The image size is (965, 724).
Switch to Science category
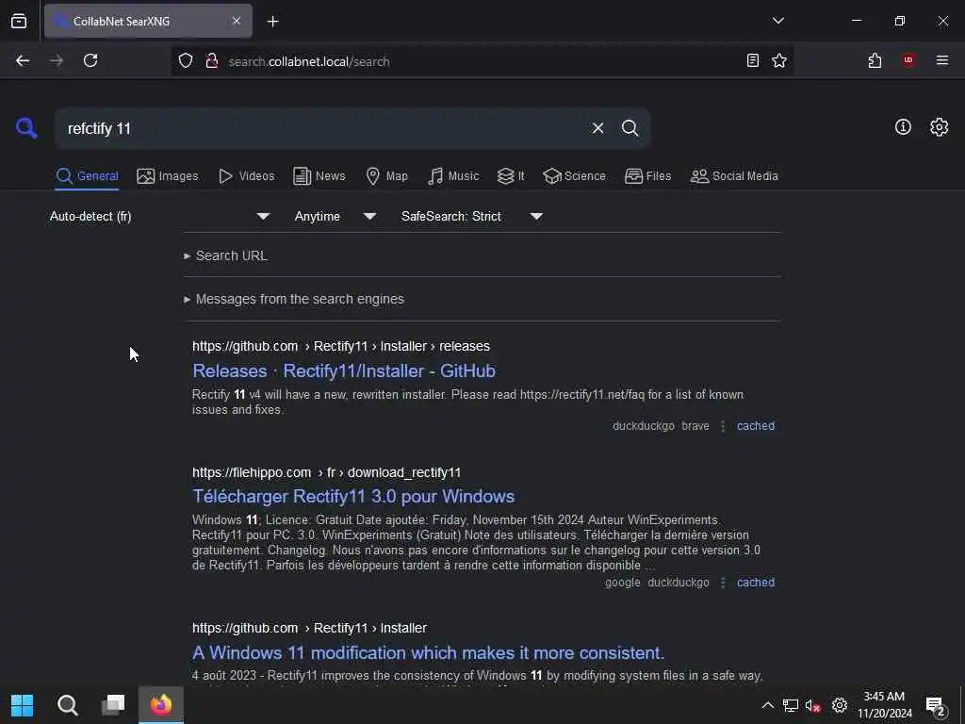pos(574,176)
